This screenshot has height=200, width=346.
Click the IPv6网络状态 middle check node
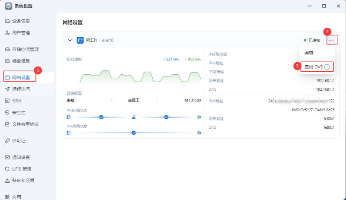[x=134, y=133]
